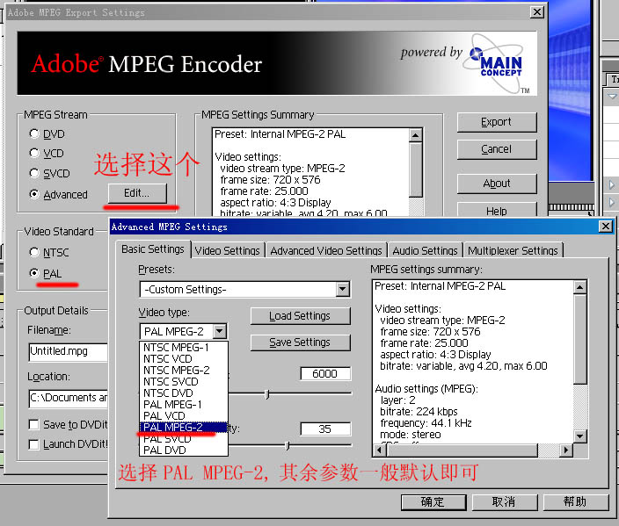
Task: Click the Edit... button beside Advanced
Action: (x=137, y=193)
